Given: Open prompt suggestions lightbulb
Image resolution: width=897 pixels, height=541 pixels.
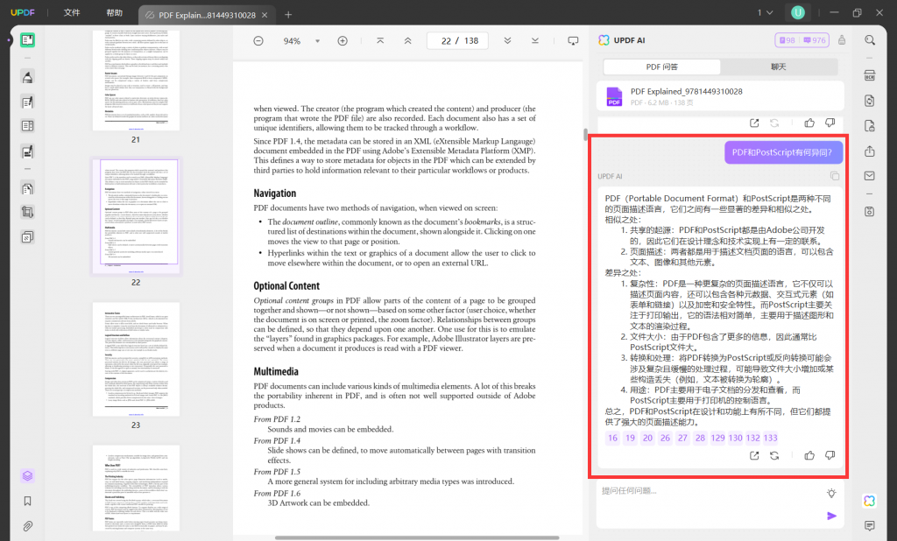Looking at the screenshot, I should tap(831, 493).
